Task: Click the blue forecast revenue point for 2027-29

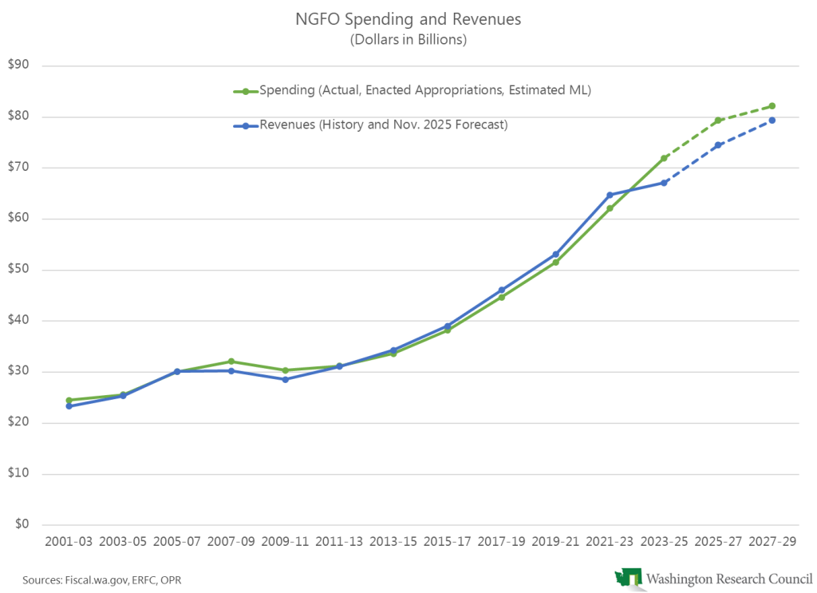Action: tap(772, 121)
